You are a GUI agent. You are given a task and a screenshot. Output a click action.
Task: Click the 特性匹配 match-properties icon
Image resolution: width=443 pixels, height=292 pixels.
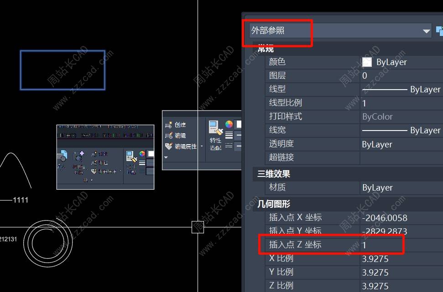(x=215, y=127)
